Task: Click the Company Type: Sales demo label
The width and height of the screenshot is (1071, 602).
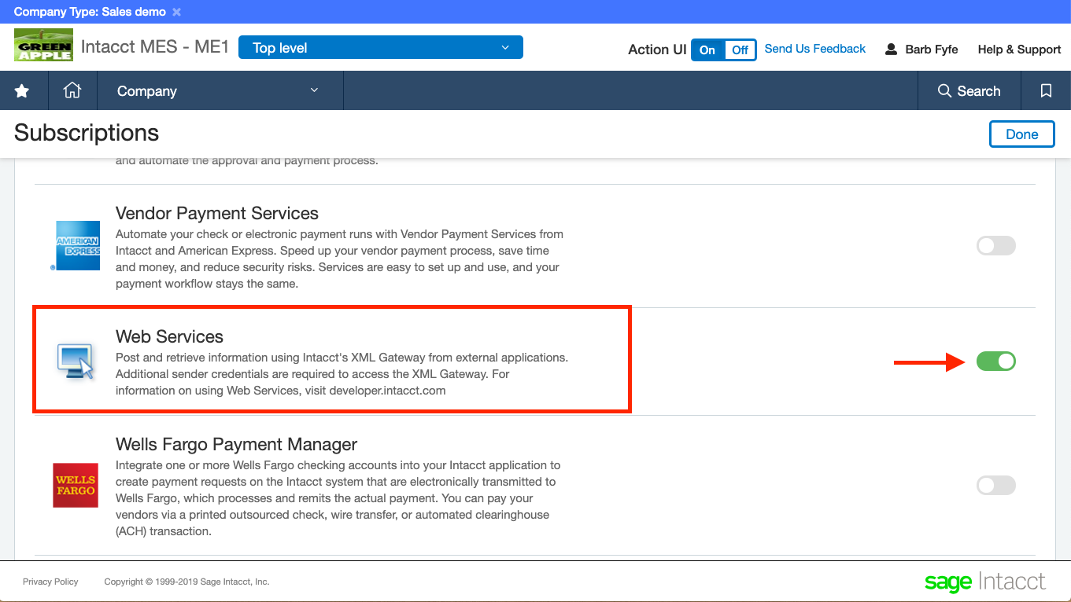Action: (90, 12)
